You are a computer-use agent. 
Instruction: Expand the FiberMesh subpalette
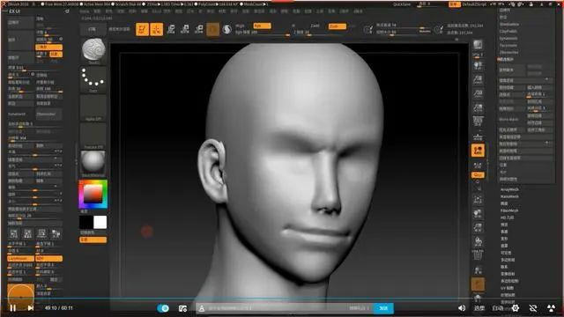pos(509,210)
